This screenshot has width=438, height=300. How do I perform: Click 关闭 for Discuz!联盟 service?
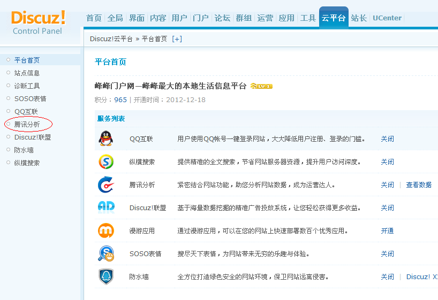(388, 207)
